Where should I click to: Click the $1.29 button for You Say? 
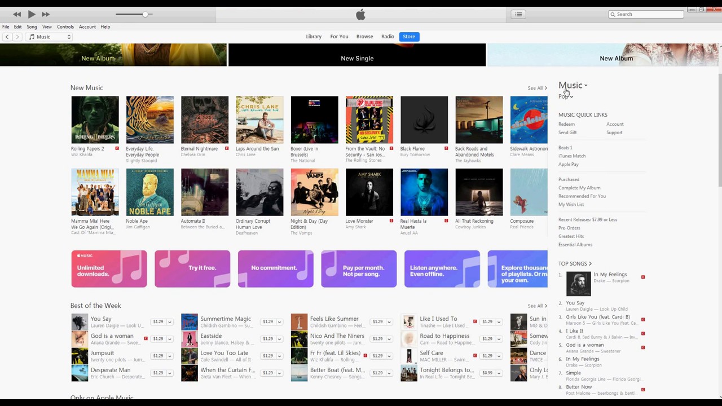point(158,321)
